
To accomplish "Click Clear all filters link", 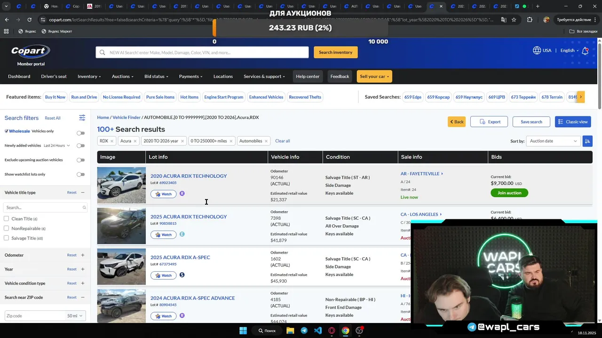I will coord(282,141).
